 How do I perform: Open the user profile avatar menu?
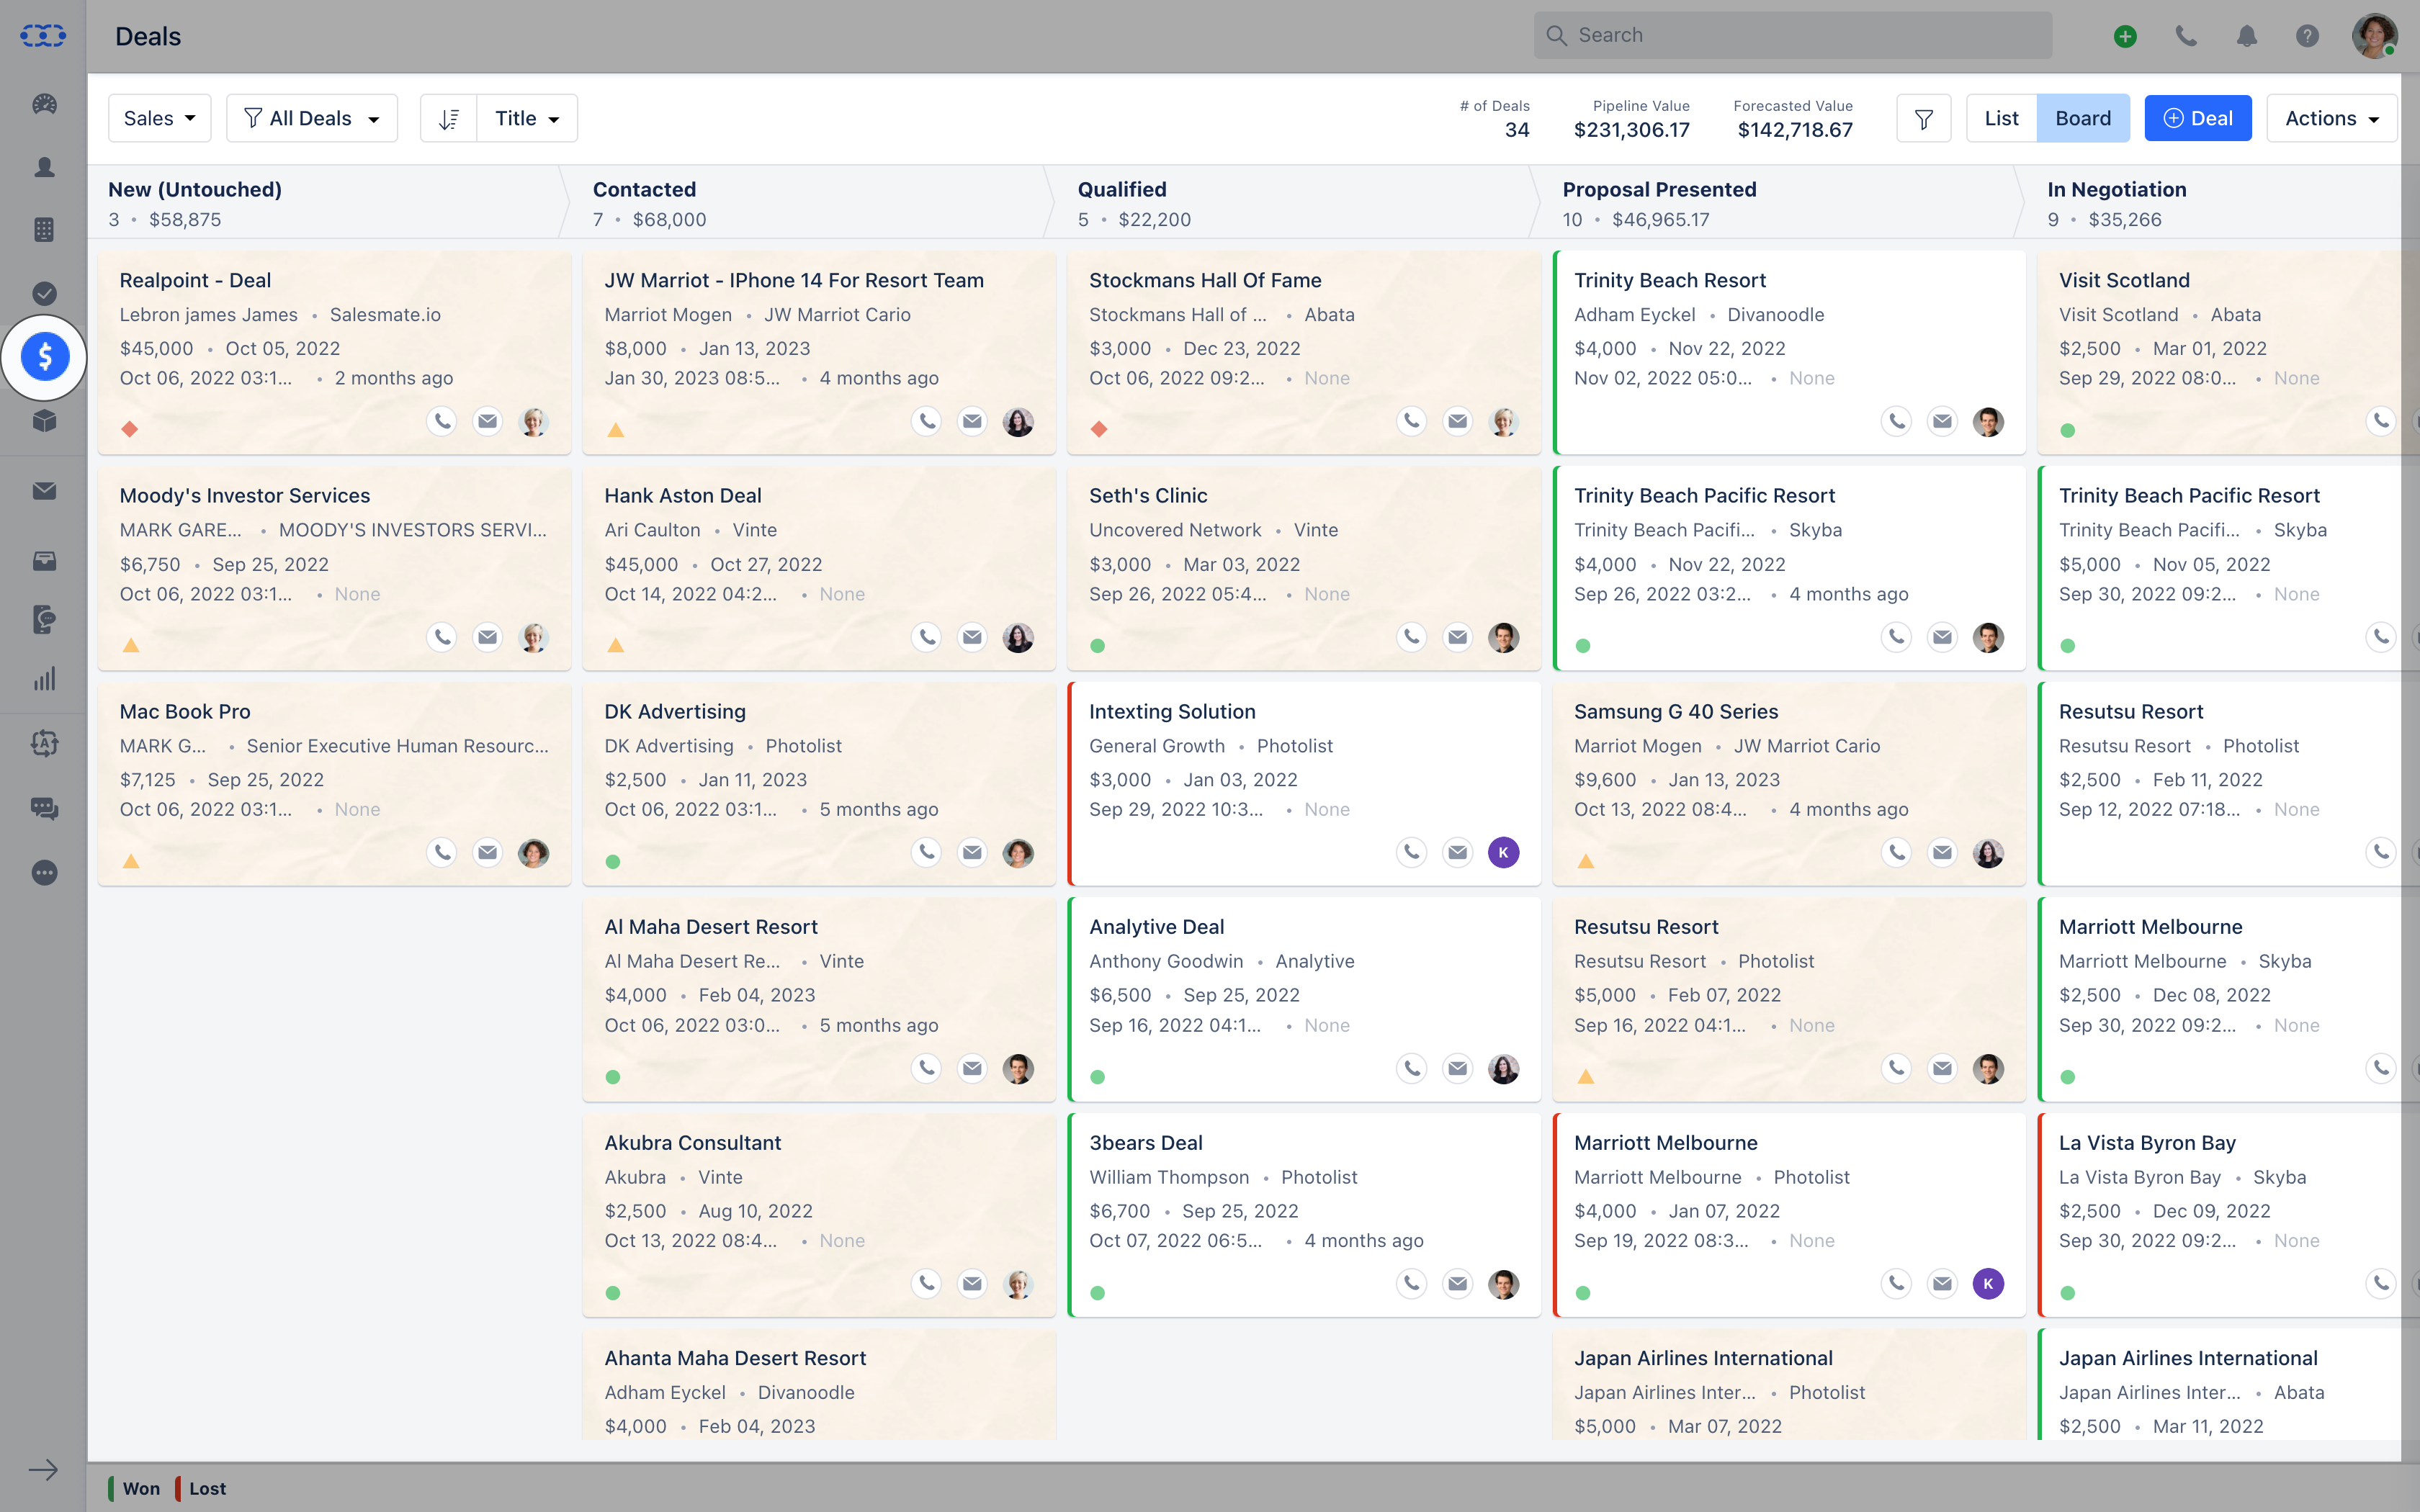click(x=2374, y=36)
